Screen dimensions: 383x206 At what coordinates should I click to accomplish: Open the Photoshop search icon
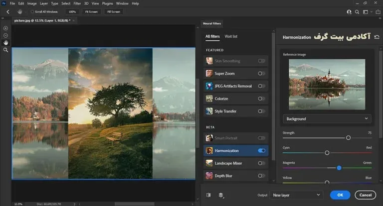[357, 12]
